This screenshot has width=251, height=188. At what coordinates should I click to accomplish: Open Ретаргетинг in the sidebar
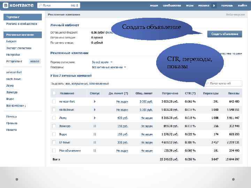tap(14, 61)
